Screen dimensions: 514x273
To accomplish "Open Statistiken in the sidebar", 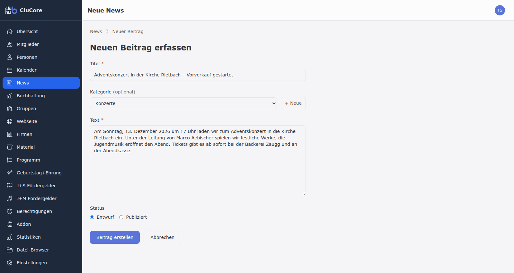I will click(41, 237).
